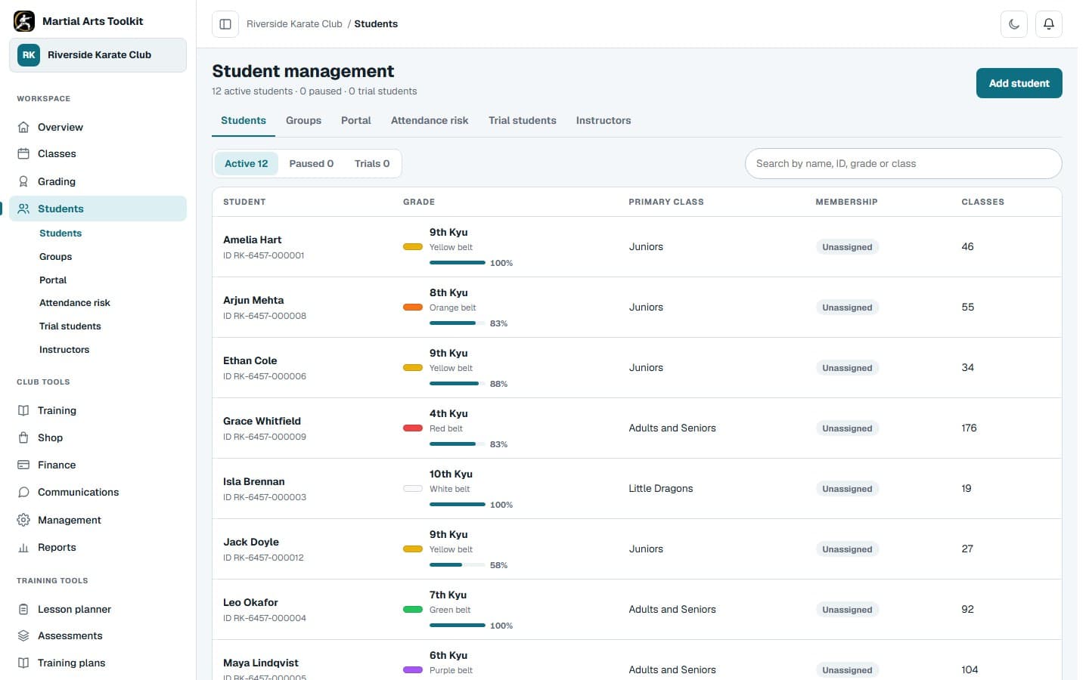Sort by the STUDENT column header
The height and width of the screenshot is (680, 1089).
point(244,202)
